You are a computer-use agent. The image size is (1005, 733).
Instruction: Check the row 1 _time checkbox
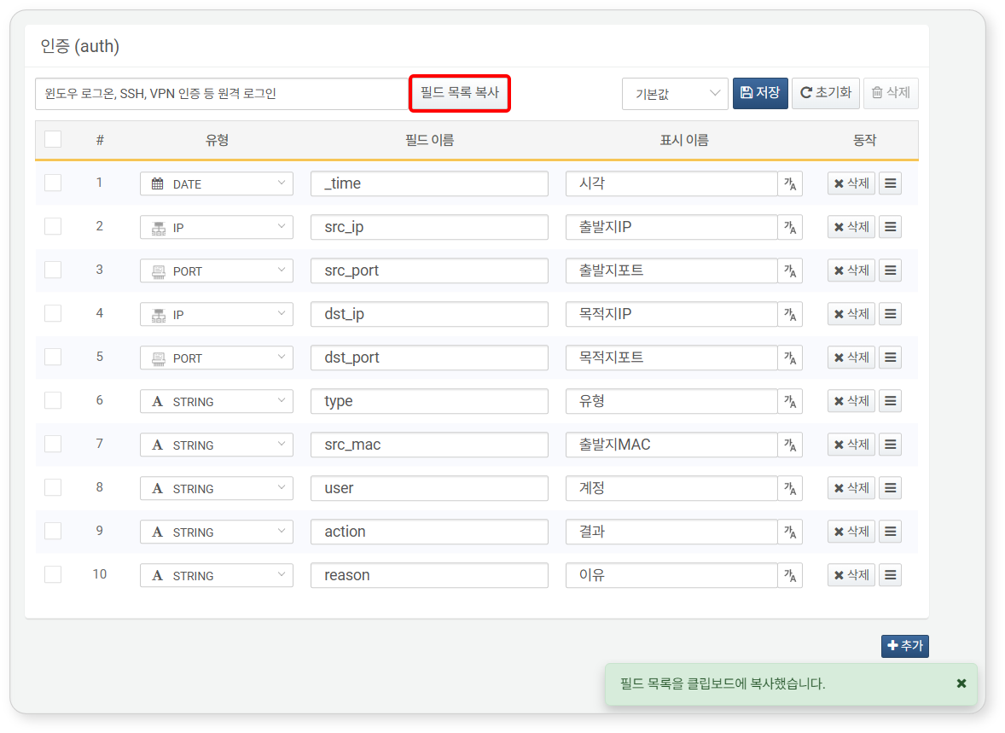point(53,183)
